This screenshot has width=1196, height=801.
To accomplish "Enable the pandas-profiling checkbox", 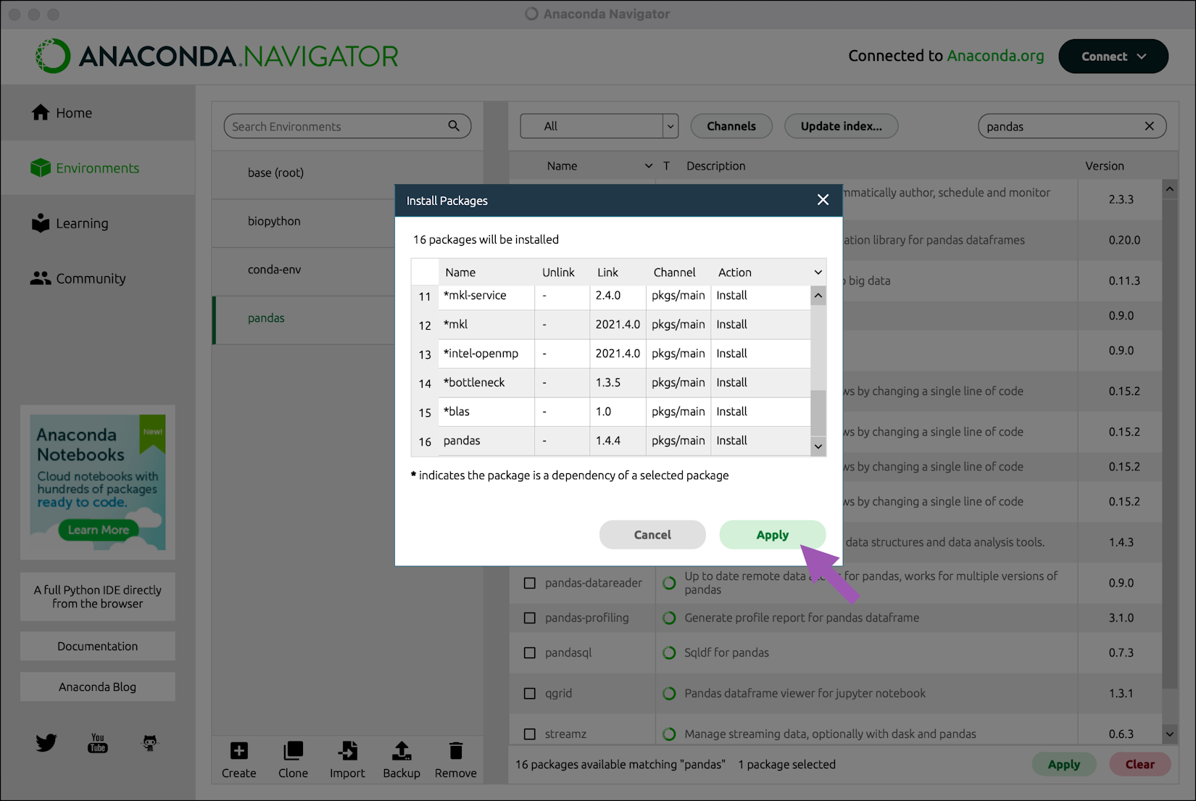I will point(529,618).
